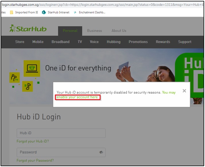
Task: Toggle password visibility eye icon
Action: [x=101, y=152]
